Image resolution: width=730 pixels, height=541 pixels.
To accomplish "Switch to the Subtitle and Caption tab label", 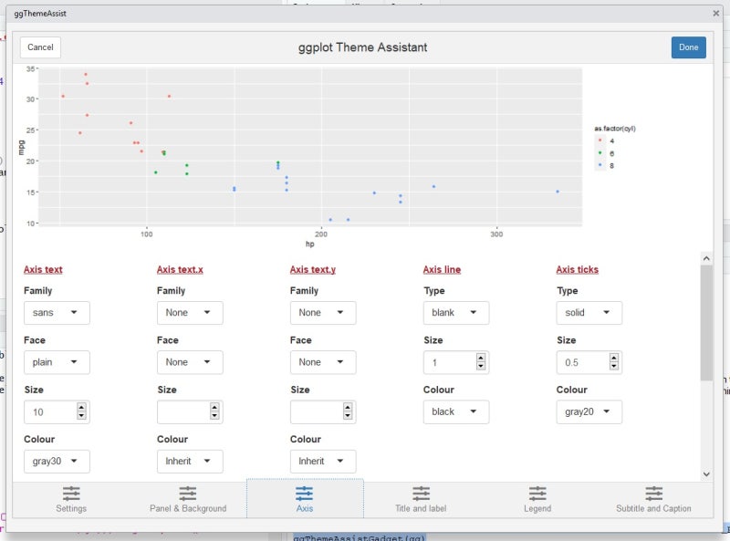I will click(653, 508).
